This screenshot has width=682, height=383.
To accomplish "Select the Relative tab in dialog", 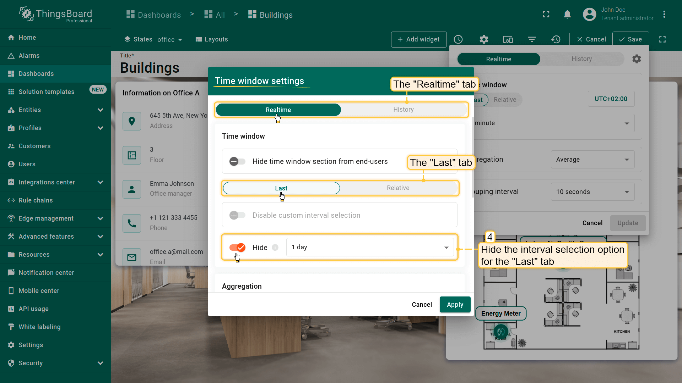I will (x=398, y=188).
